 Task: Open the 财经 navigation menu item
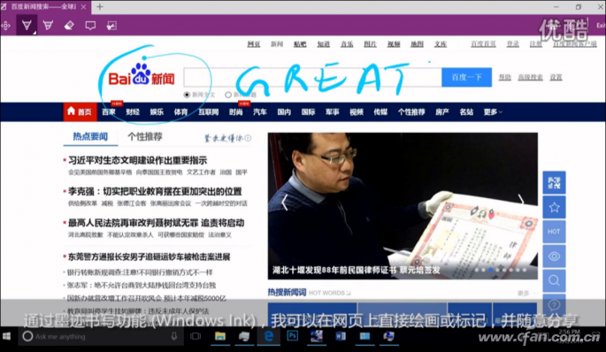coord(133,112)
